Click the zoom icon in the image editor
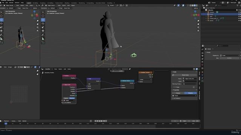Image resolution: width=241 pixels, height=135 pixels. pos(38,71)
